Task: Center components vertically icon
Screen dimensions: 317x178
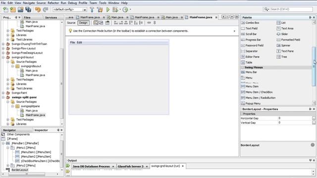Action: pyautogui.click(x=141, y=23)
